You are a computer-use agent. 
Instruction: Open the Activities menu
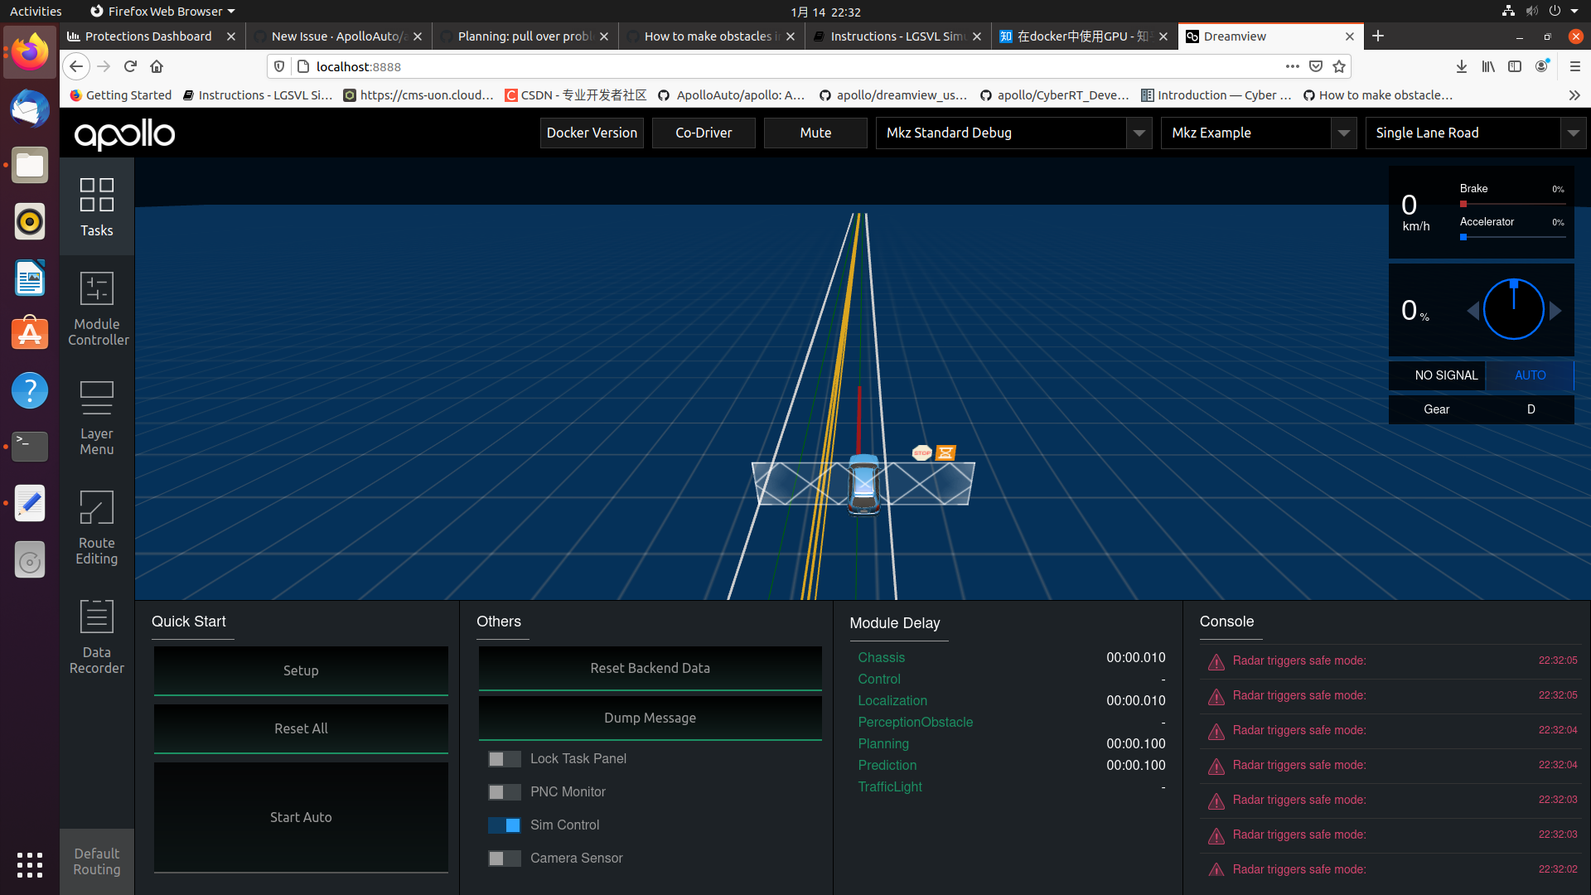coord(36,11)
